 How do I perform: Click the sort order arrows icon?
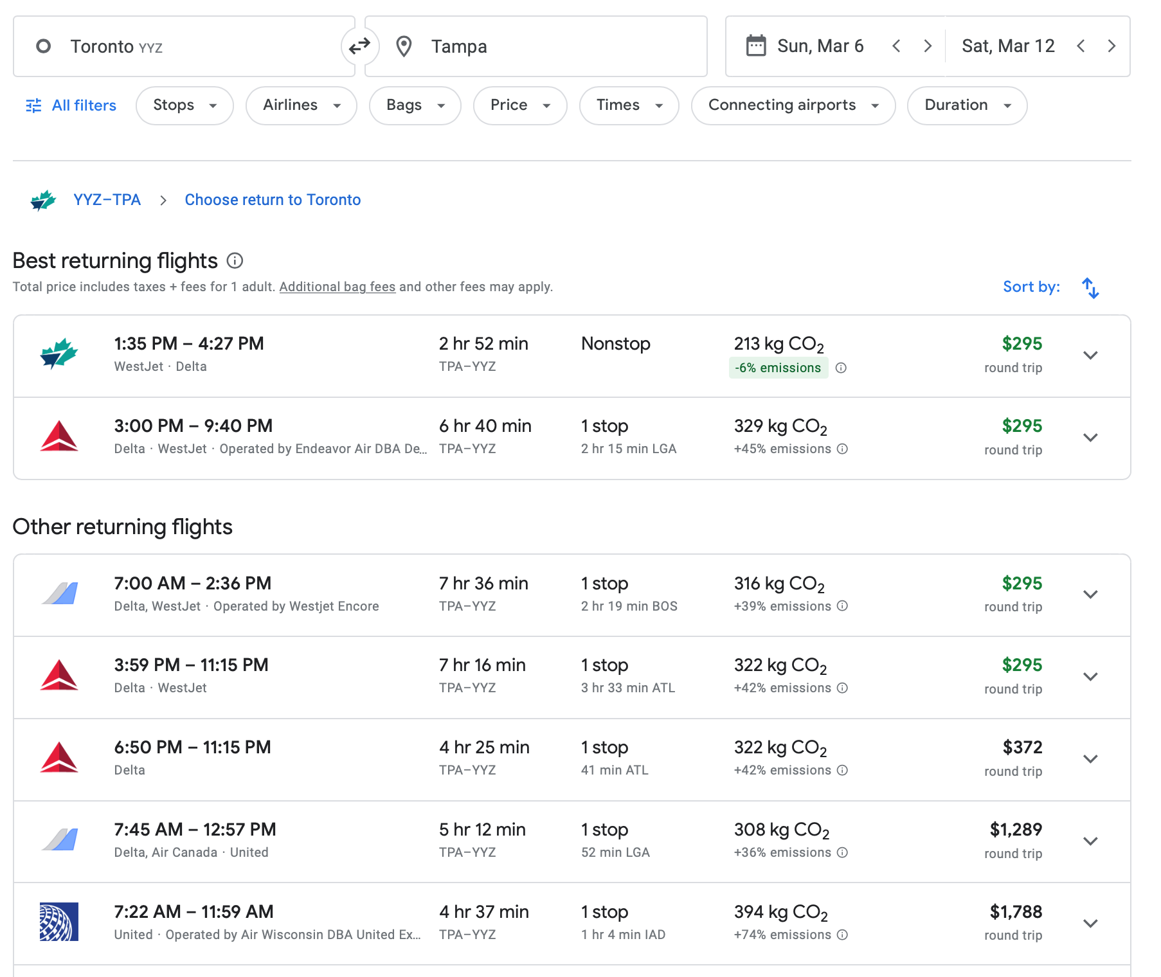pyautogui.click(x=1090, y=287)
